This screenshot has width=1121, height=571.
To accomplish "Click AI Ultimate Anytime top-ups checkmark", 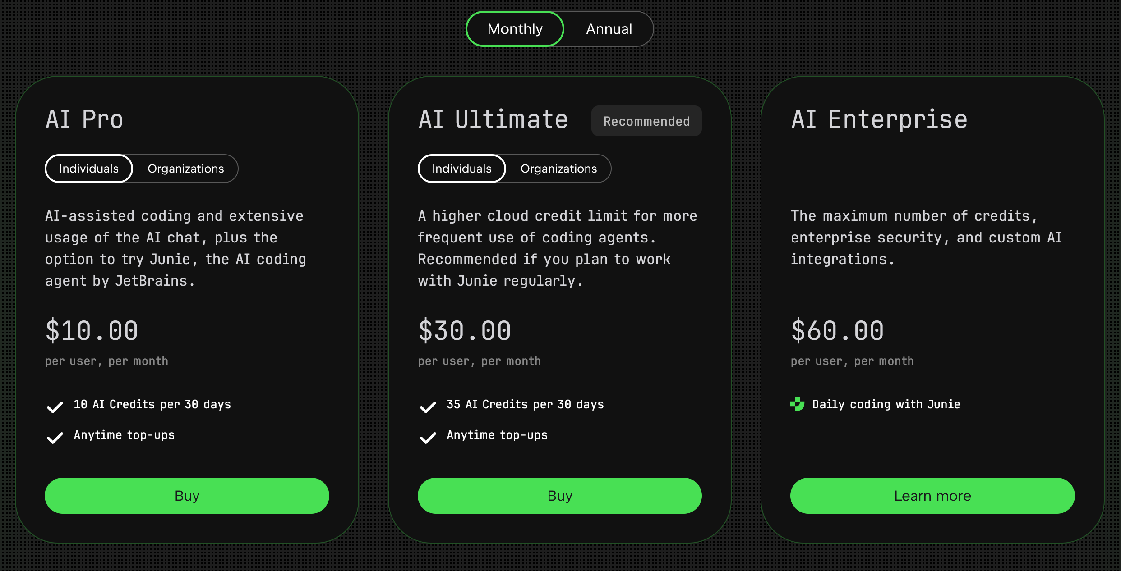I will coord(428,438).
